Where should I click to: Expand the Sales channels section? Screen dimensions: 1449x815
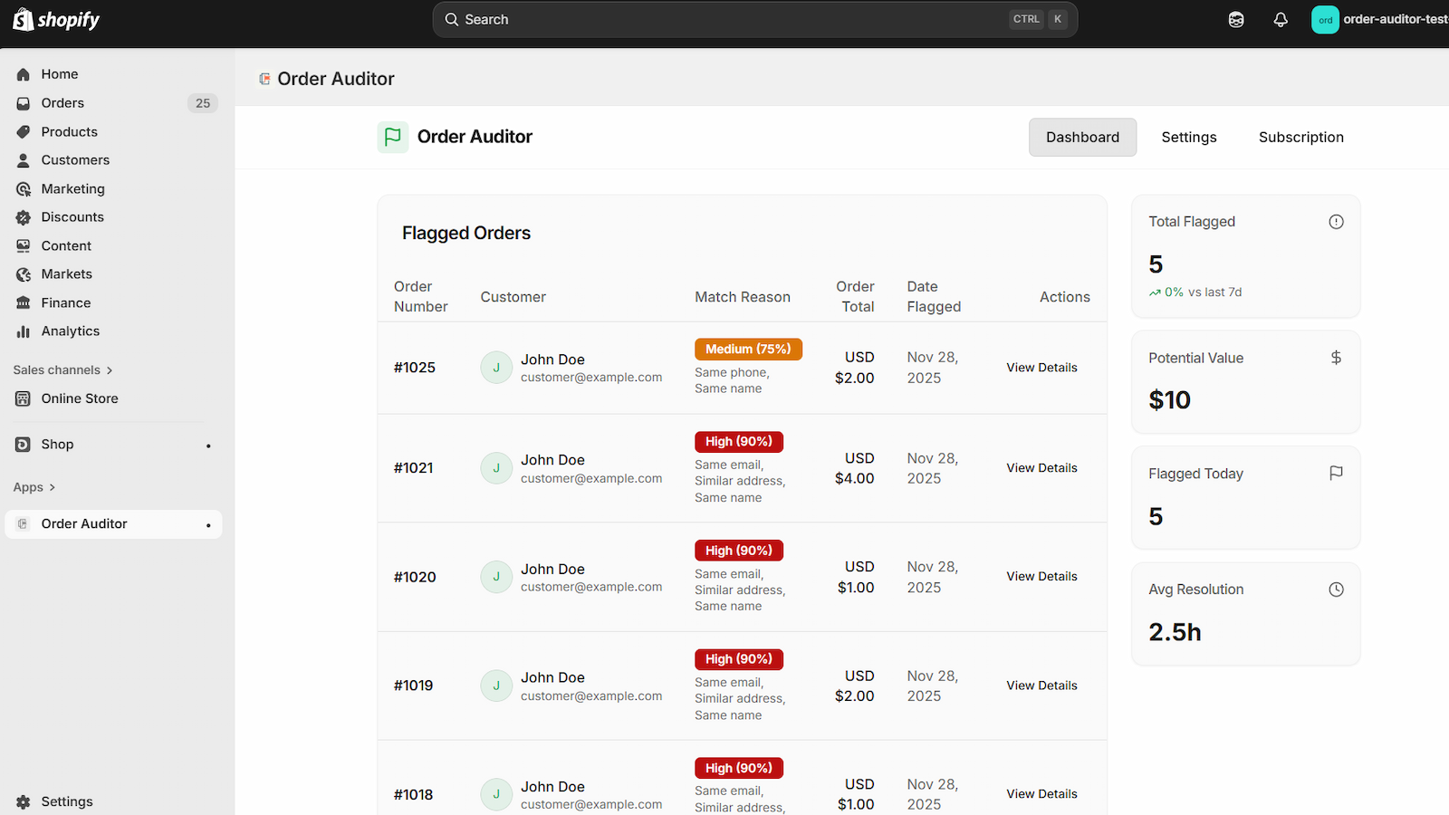coord(62,370)
